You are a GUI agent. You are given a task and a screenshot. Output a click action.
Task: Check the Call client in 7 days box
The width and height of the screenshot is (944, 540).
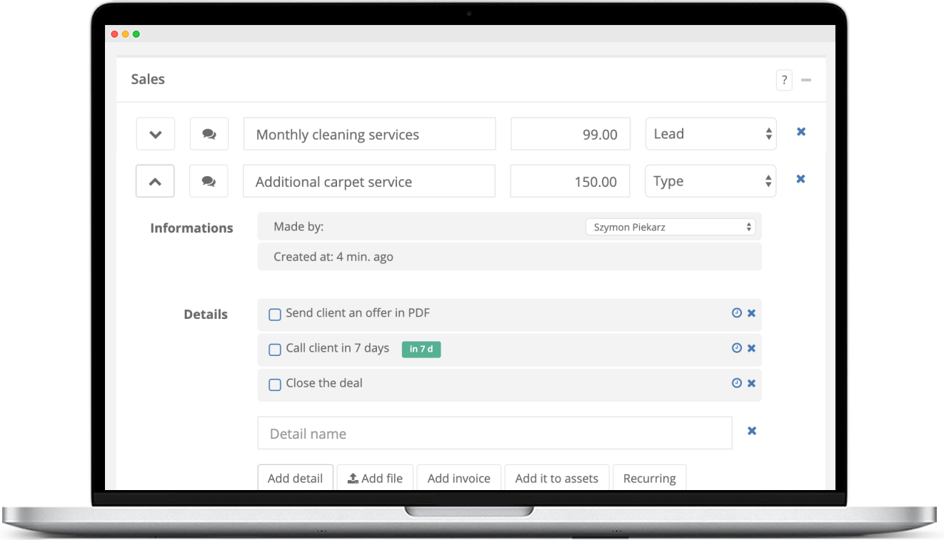[x=274, y=350]
